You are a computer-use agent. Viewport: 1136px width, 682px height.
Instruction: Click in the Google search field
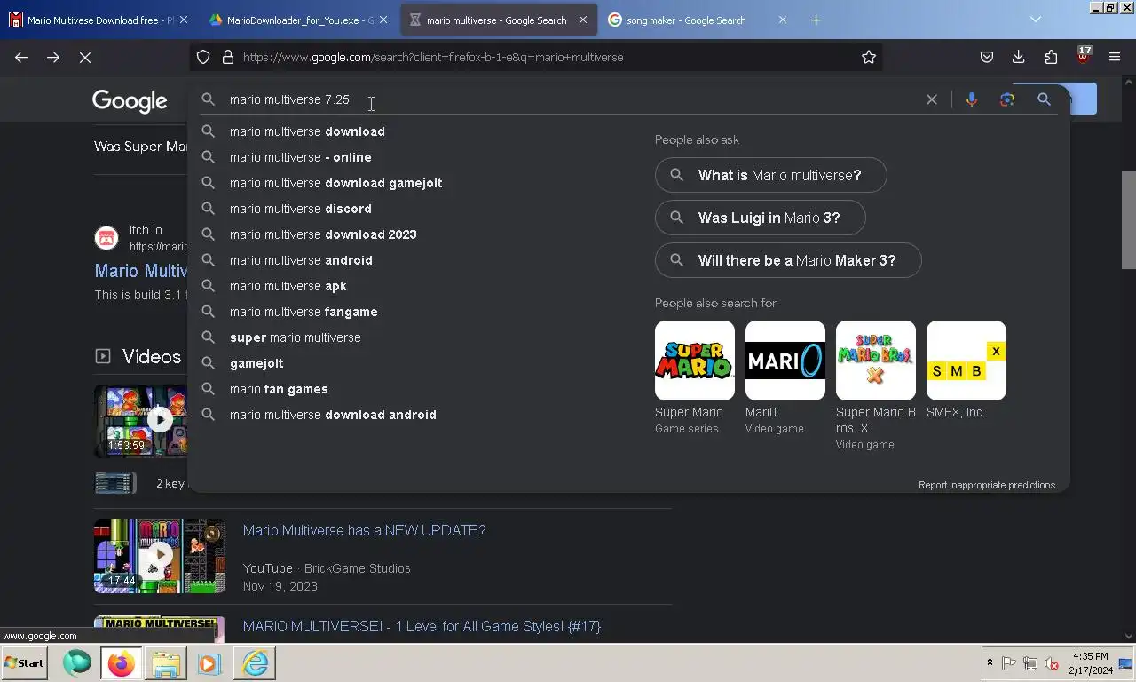point(568,99)
